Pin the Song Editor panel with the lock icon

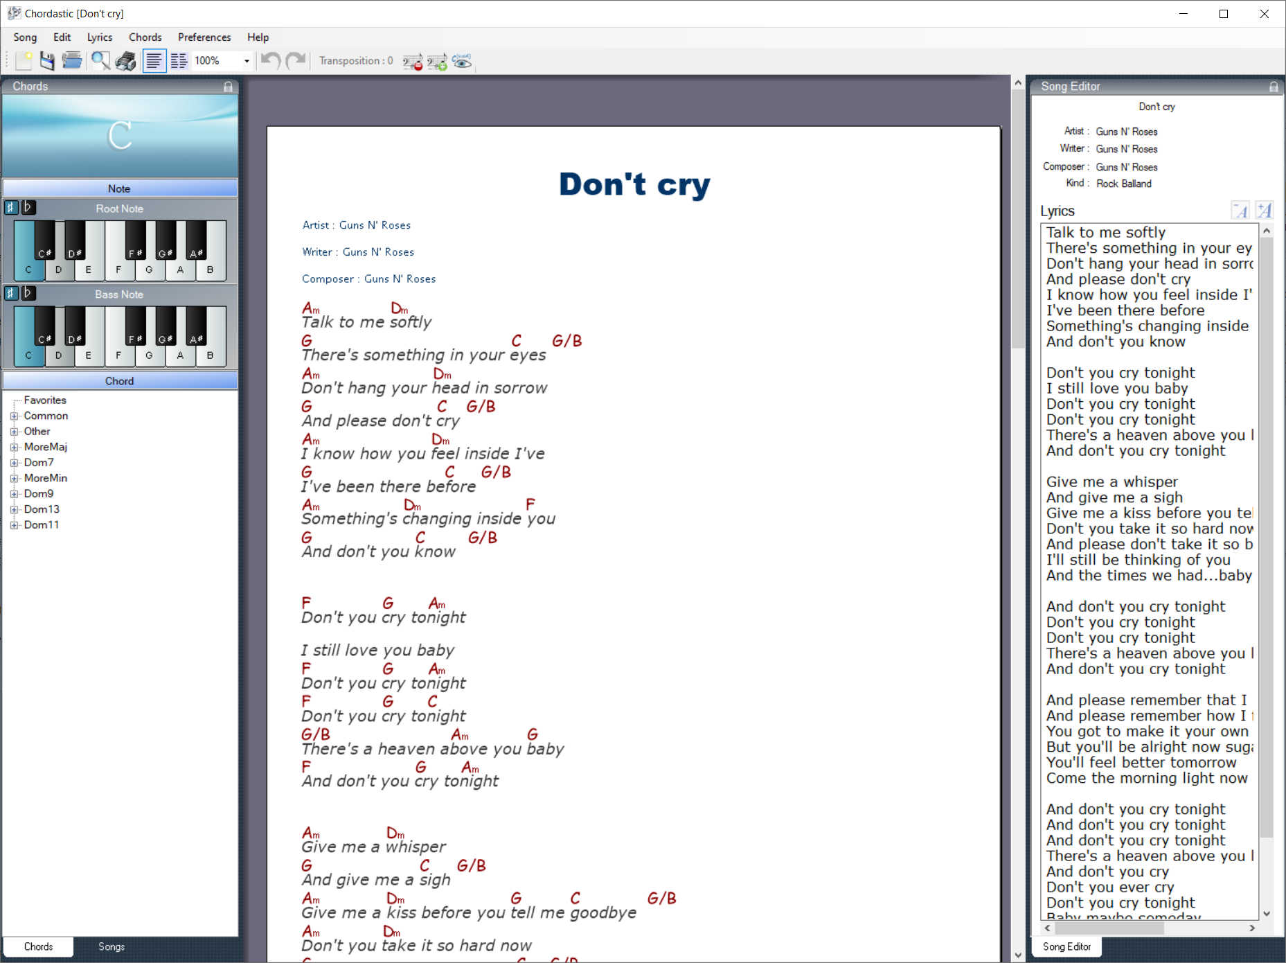(x=1274, y=87)
